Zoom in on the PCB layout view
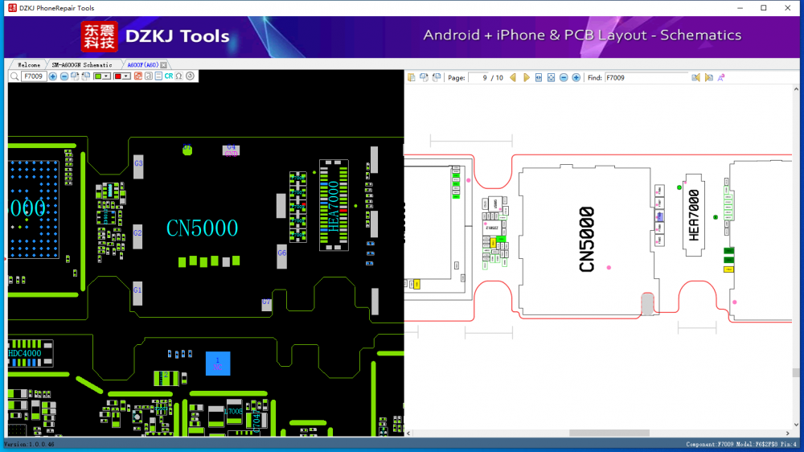The image size is (804, 452). 53,76
